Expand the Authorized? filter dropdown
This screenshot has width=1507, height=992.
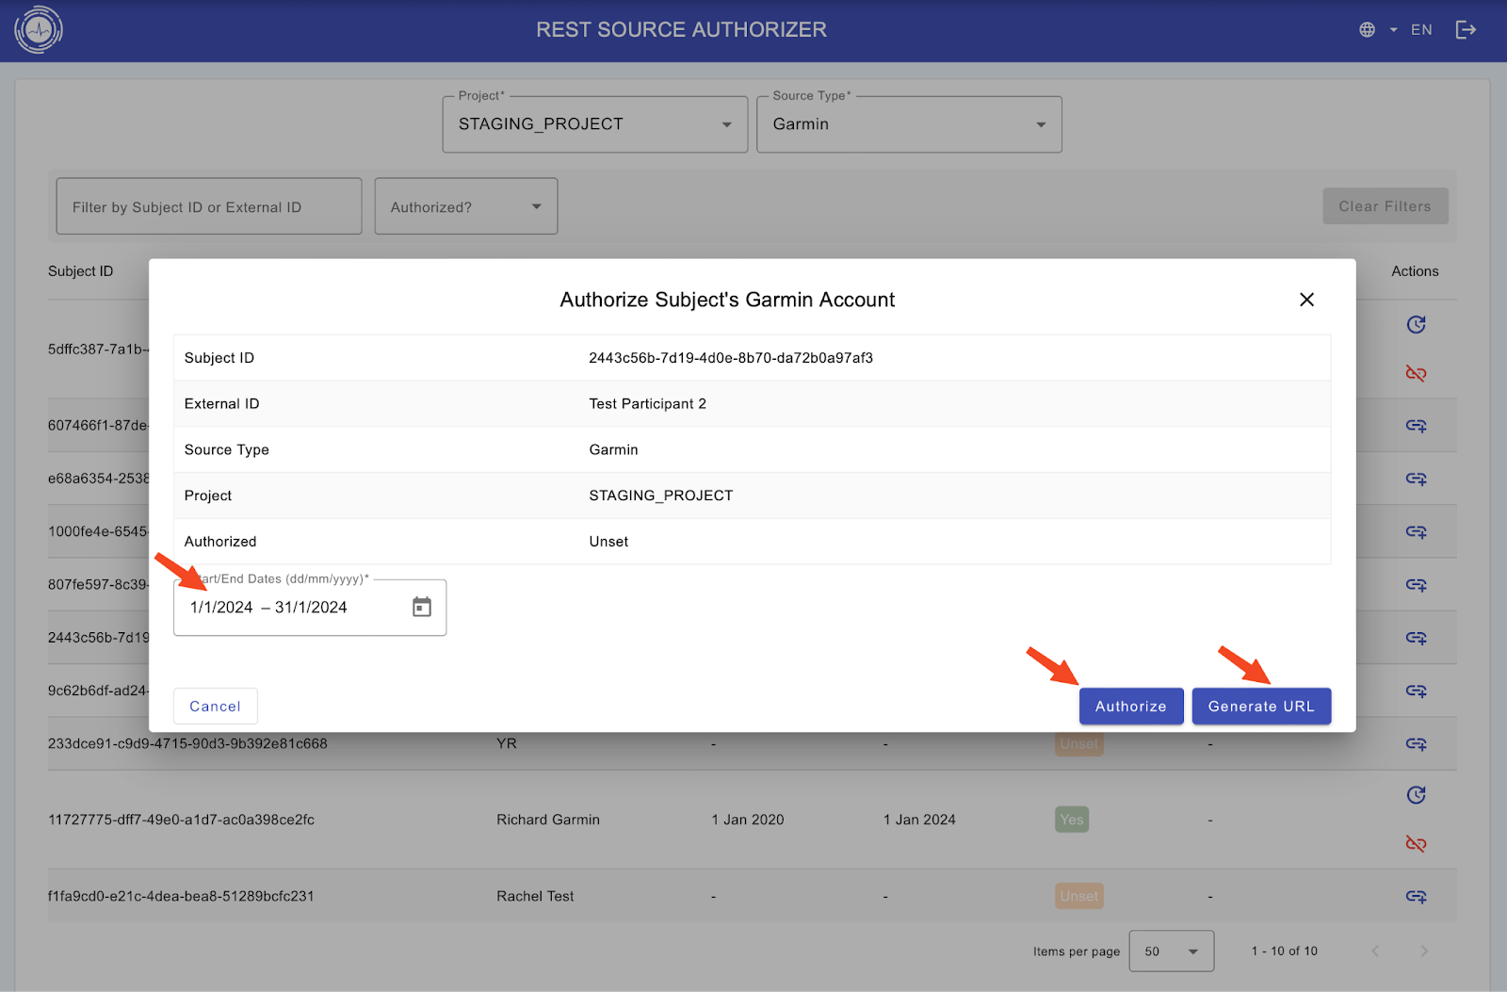click(x=466, y=207)
